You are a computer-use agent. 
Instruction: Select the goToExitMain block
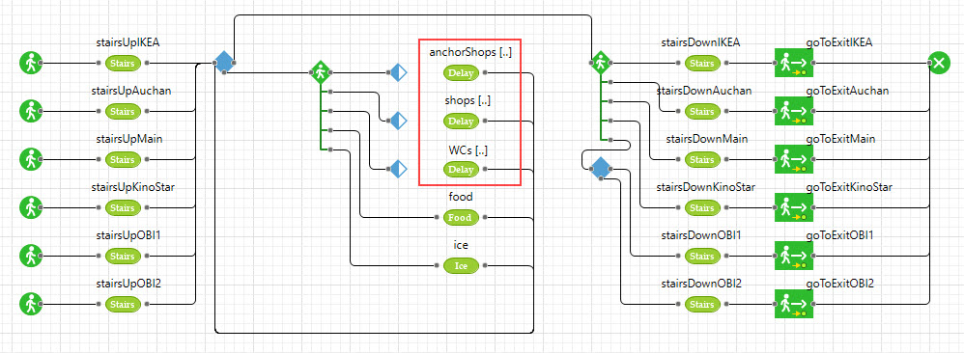coord(793,159)
